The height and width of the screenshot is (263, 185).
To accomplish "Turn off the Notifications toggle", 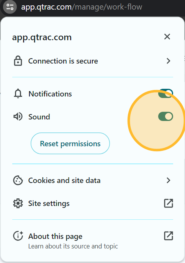I will pos(165,93).
